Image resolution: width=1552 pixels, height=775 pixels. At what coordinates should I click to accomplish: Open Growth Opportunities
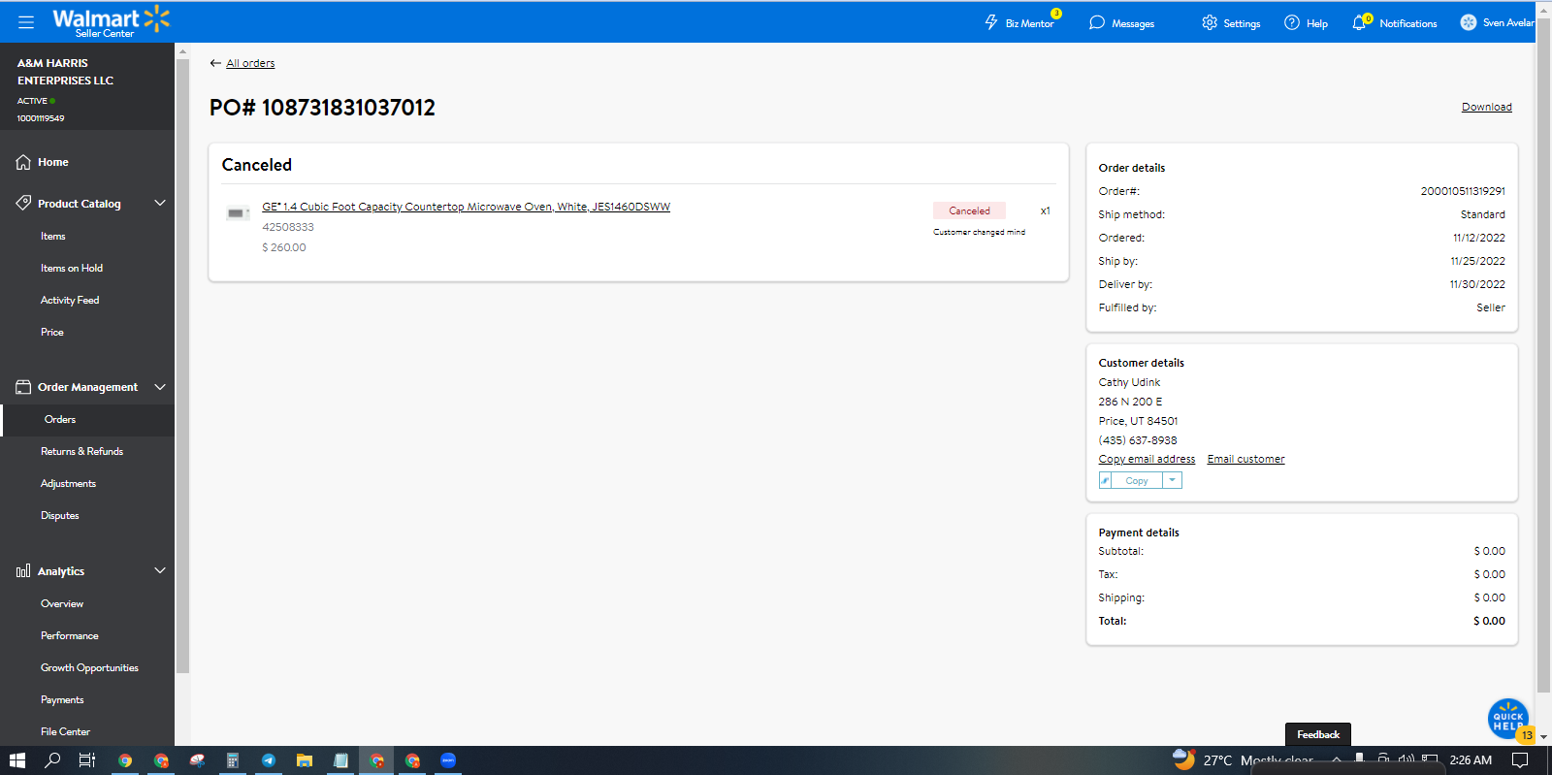[x=89, y=667]
